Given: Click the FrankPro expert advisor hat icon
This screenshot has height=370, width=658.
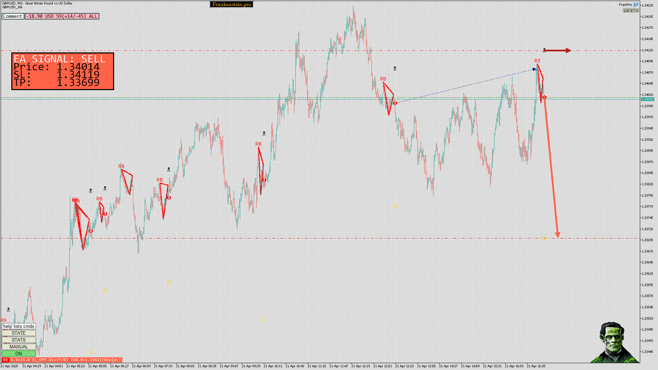Looking at the screenshot, I should tap(636, 5).
